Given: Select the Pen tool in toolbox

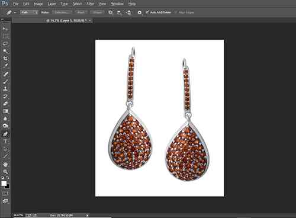Looking at the screenshot, I should click(x=5, y=134).
